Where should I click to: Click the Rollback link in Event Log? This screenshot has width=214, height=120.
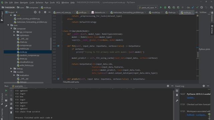[191, 115]
